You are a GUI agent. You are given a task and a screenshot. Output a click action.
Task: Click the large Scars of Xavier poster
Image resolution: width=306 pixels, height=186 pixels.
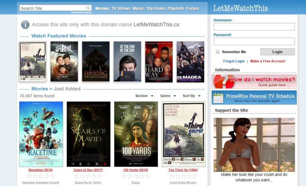click(88, 134)
